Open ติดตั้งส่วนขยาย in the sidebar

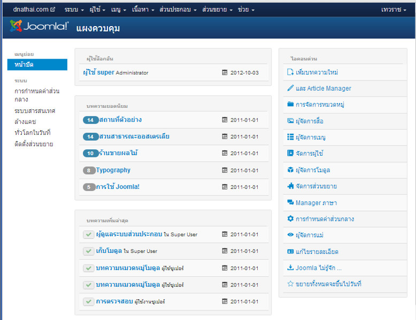34,144
